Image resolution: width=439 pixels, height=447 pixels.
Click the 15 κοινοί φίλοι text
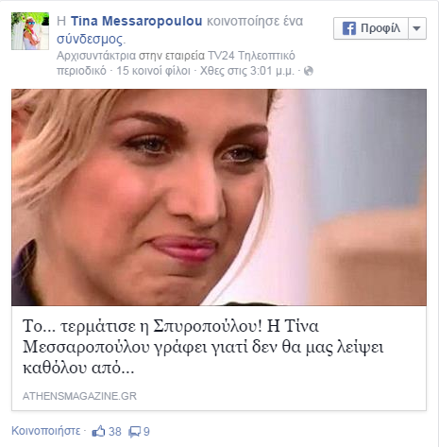[153, 71]
